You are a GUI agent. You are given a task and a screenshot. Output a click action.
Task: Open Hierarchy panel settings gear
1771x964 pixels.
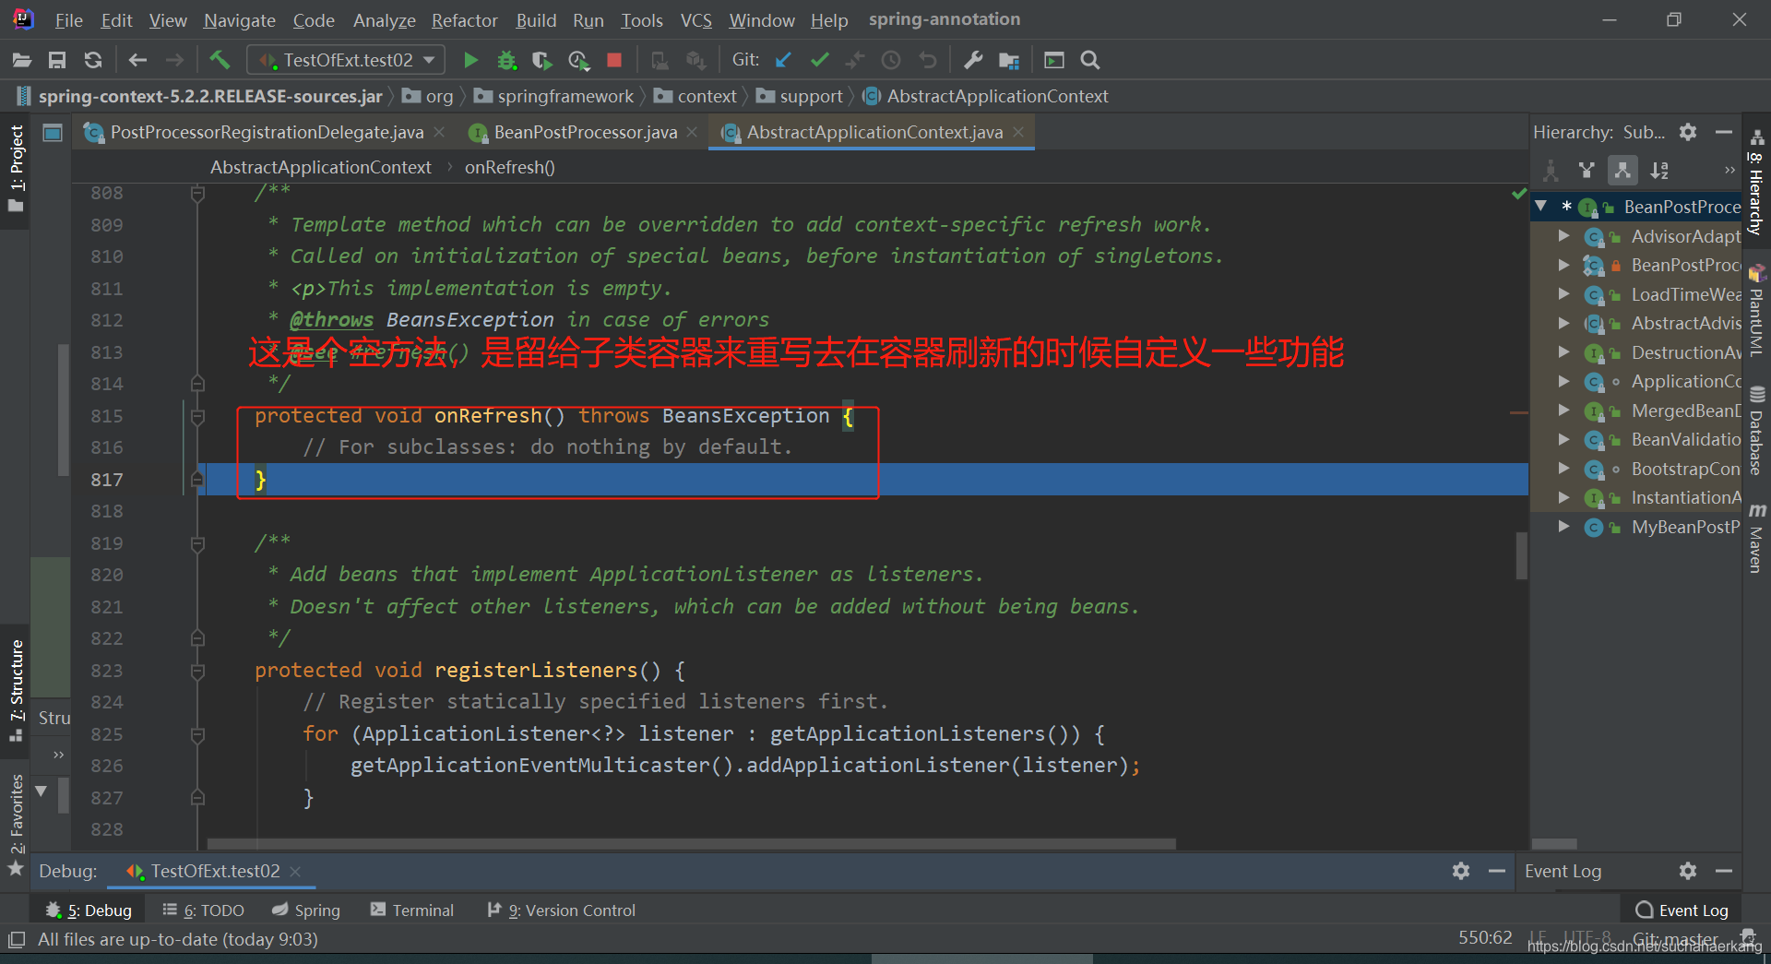(x=1688, y=132)
